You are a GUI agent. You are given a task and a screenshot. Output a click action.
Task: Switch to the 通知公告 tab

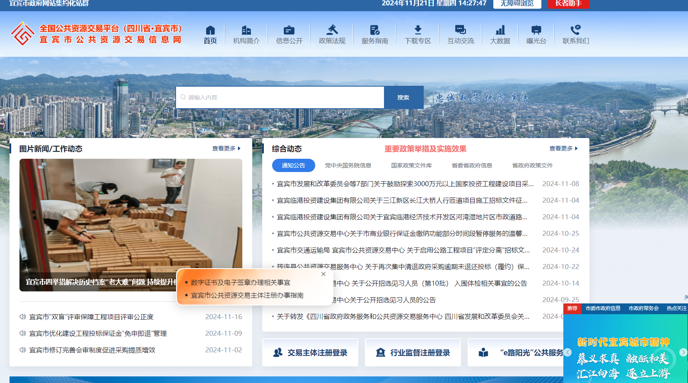click(294, 165)
